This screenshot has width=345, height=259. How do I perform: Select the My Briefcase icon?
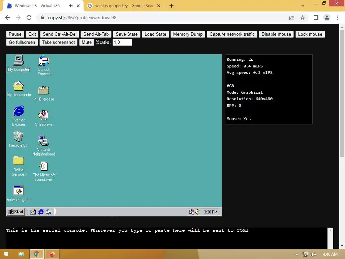43,93
